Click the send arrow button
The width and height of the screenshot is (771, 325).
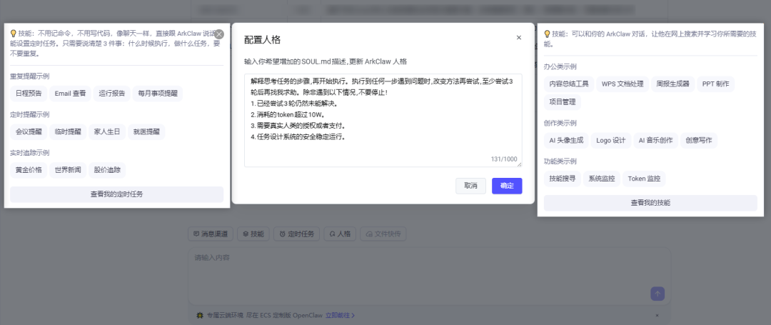(x=657, y=294)
